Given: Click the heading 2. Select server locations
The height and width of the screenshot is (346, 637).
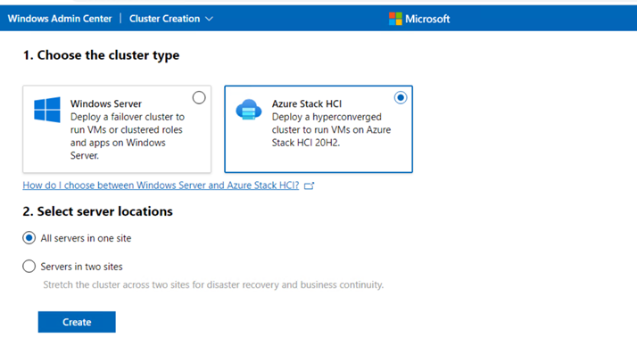Looking at the screenshot, I should [97, 211].
